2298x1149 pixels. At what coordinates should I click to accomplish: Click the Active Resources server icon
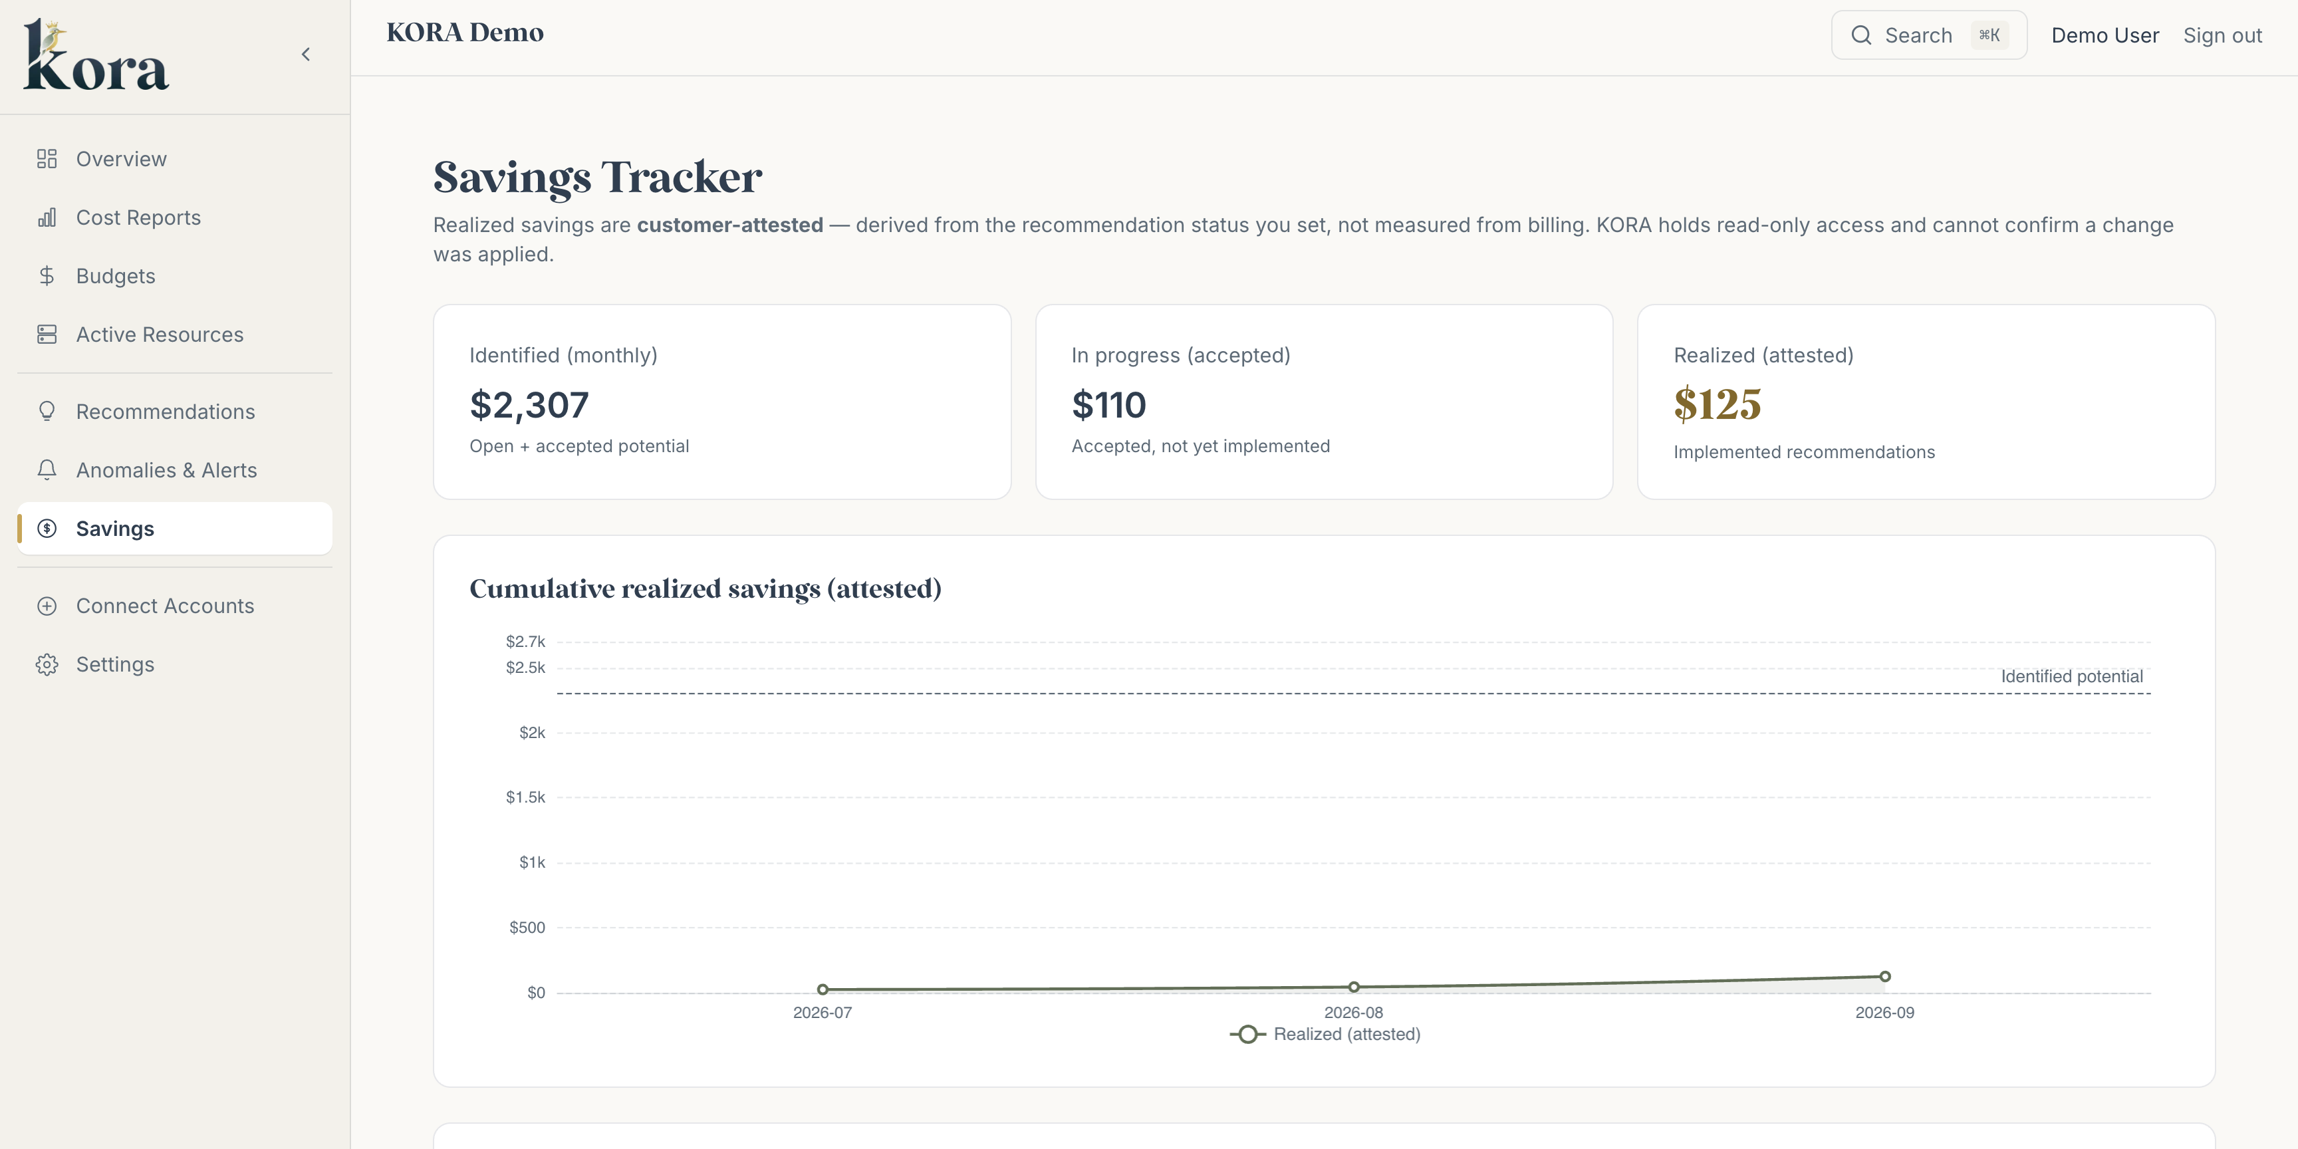[47, 334]
